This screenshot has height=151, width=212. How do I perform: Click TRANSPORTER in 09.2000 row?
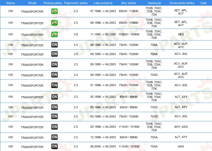click(x=32, y=147)
